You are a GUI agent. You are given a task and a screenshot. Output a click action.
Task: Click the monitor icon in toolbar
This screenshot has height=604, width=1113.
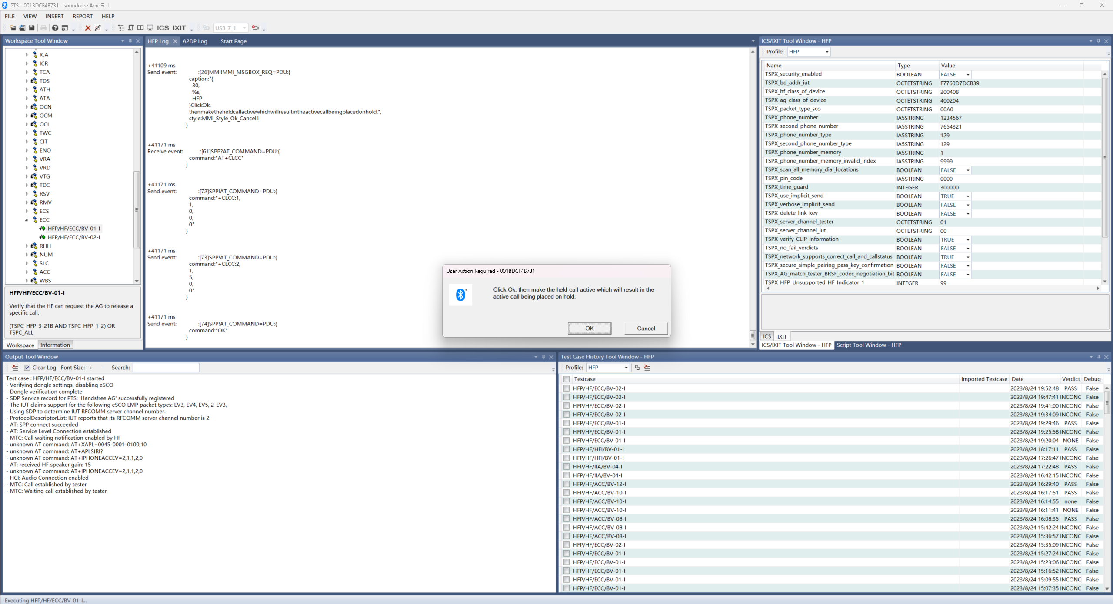pyautogui.click(x=150, y=28)
